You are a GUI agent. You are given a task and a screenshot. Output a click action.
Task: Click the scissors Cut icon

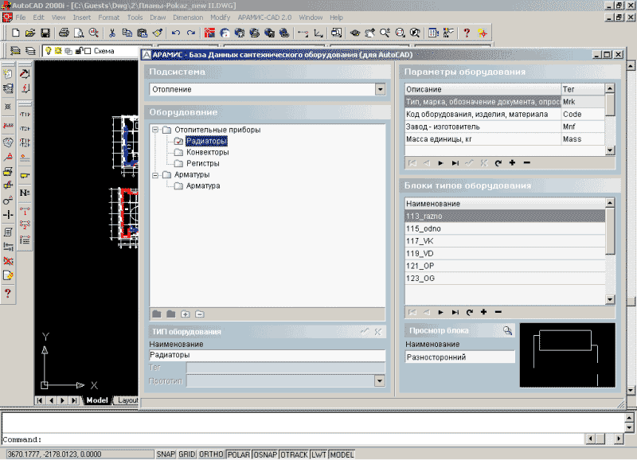click(112, 33)
